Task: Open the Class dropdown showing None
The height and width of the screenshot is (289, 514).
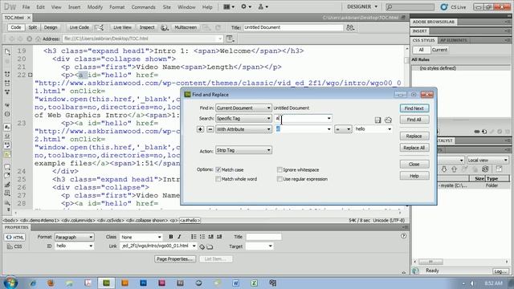Action: pyautogui.click(x=141, y=237)
